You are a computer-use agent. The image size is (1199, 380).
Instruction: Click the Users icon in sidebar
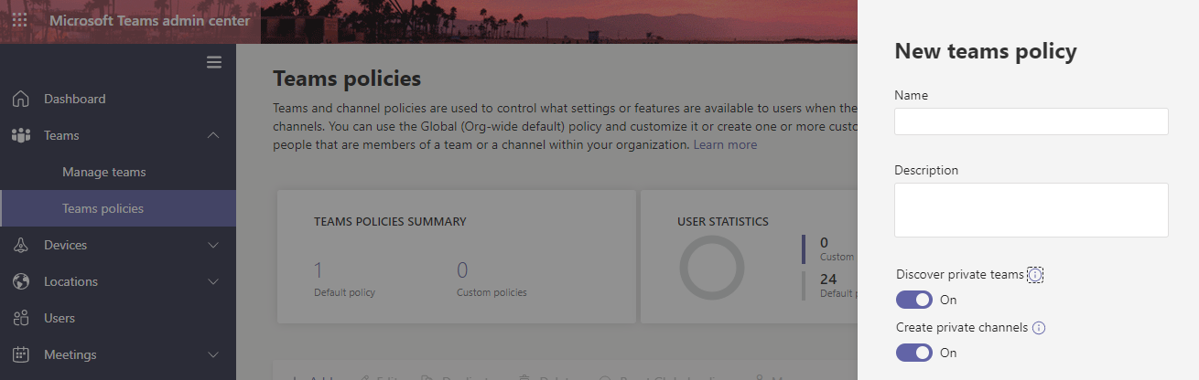pos(20,318)
